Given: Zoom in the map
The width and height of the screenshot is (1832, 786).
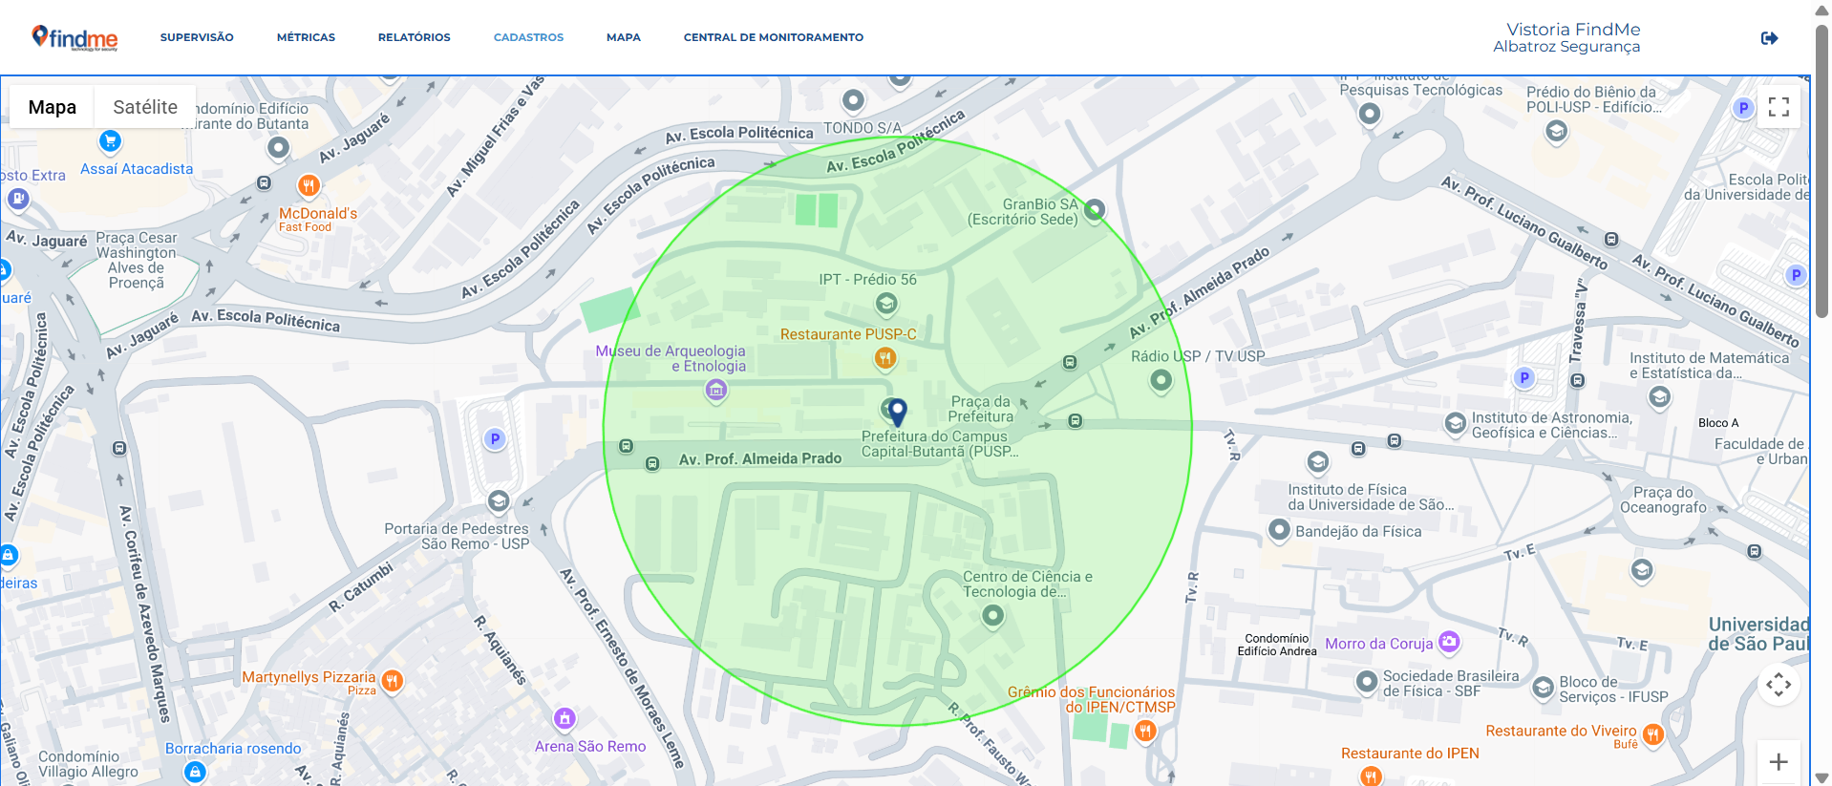Looking at the screenshot, I should click(1779, 761).
